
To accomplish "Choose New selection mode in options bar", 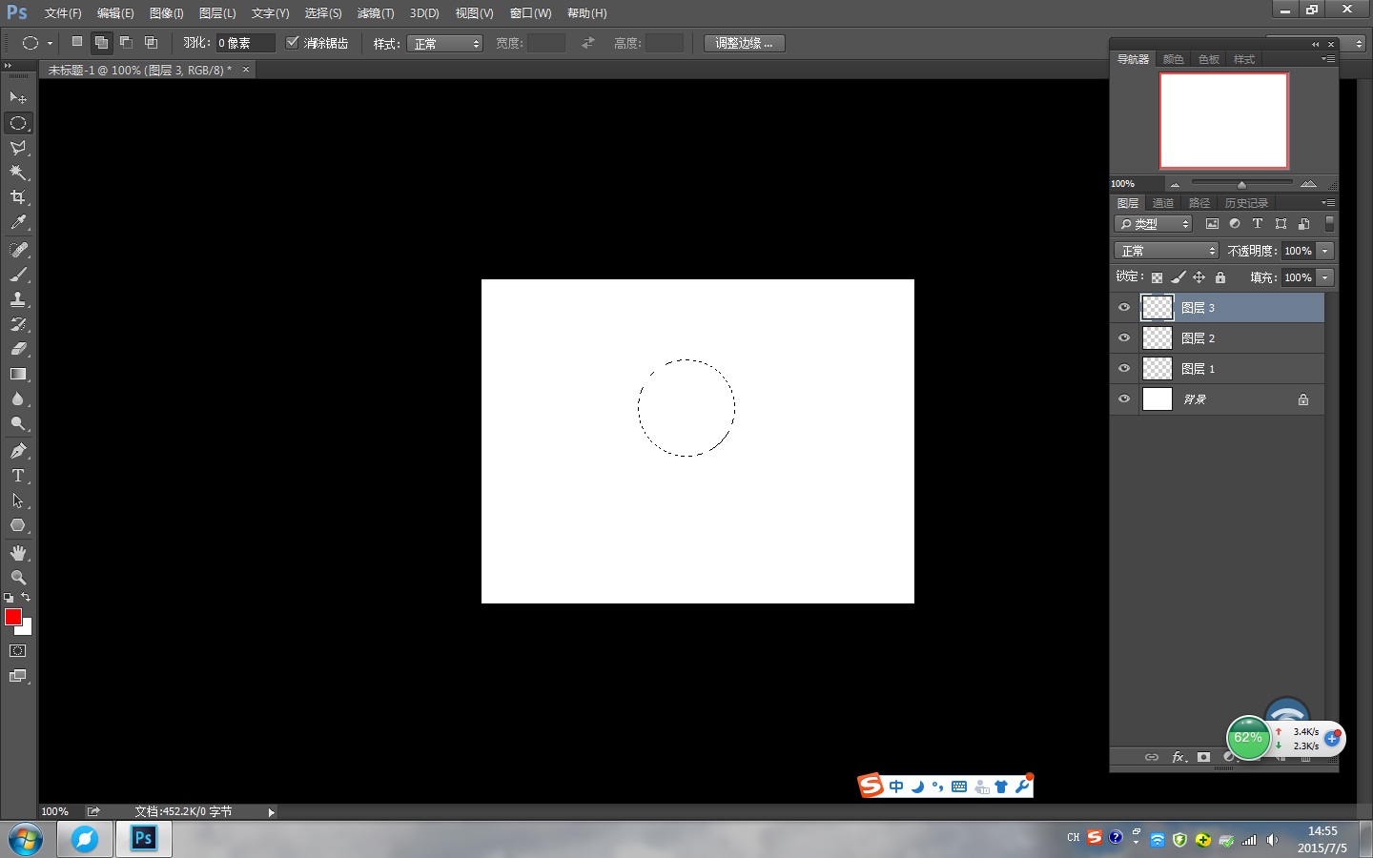I will click(x=77, y=42).
